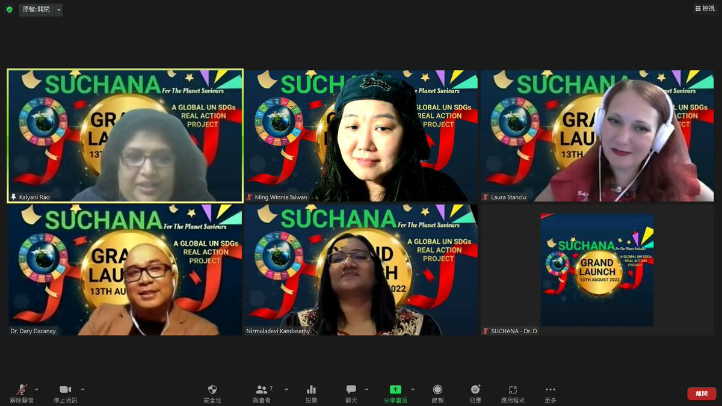The width and height of the screenshot is (722, 406).
Task: Open the Apps icon
Action: [x=513, y=393]
